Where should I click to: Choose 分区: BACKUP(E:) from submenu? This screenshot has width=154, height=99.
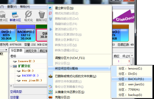(132, 79)
